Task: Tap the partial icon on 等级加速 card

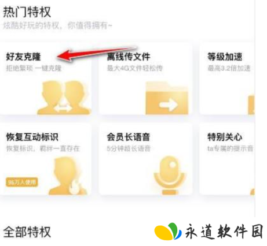Action: click(251, 105)
